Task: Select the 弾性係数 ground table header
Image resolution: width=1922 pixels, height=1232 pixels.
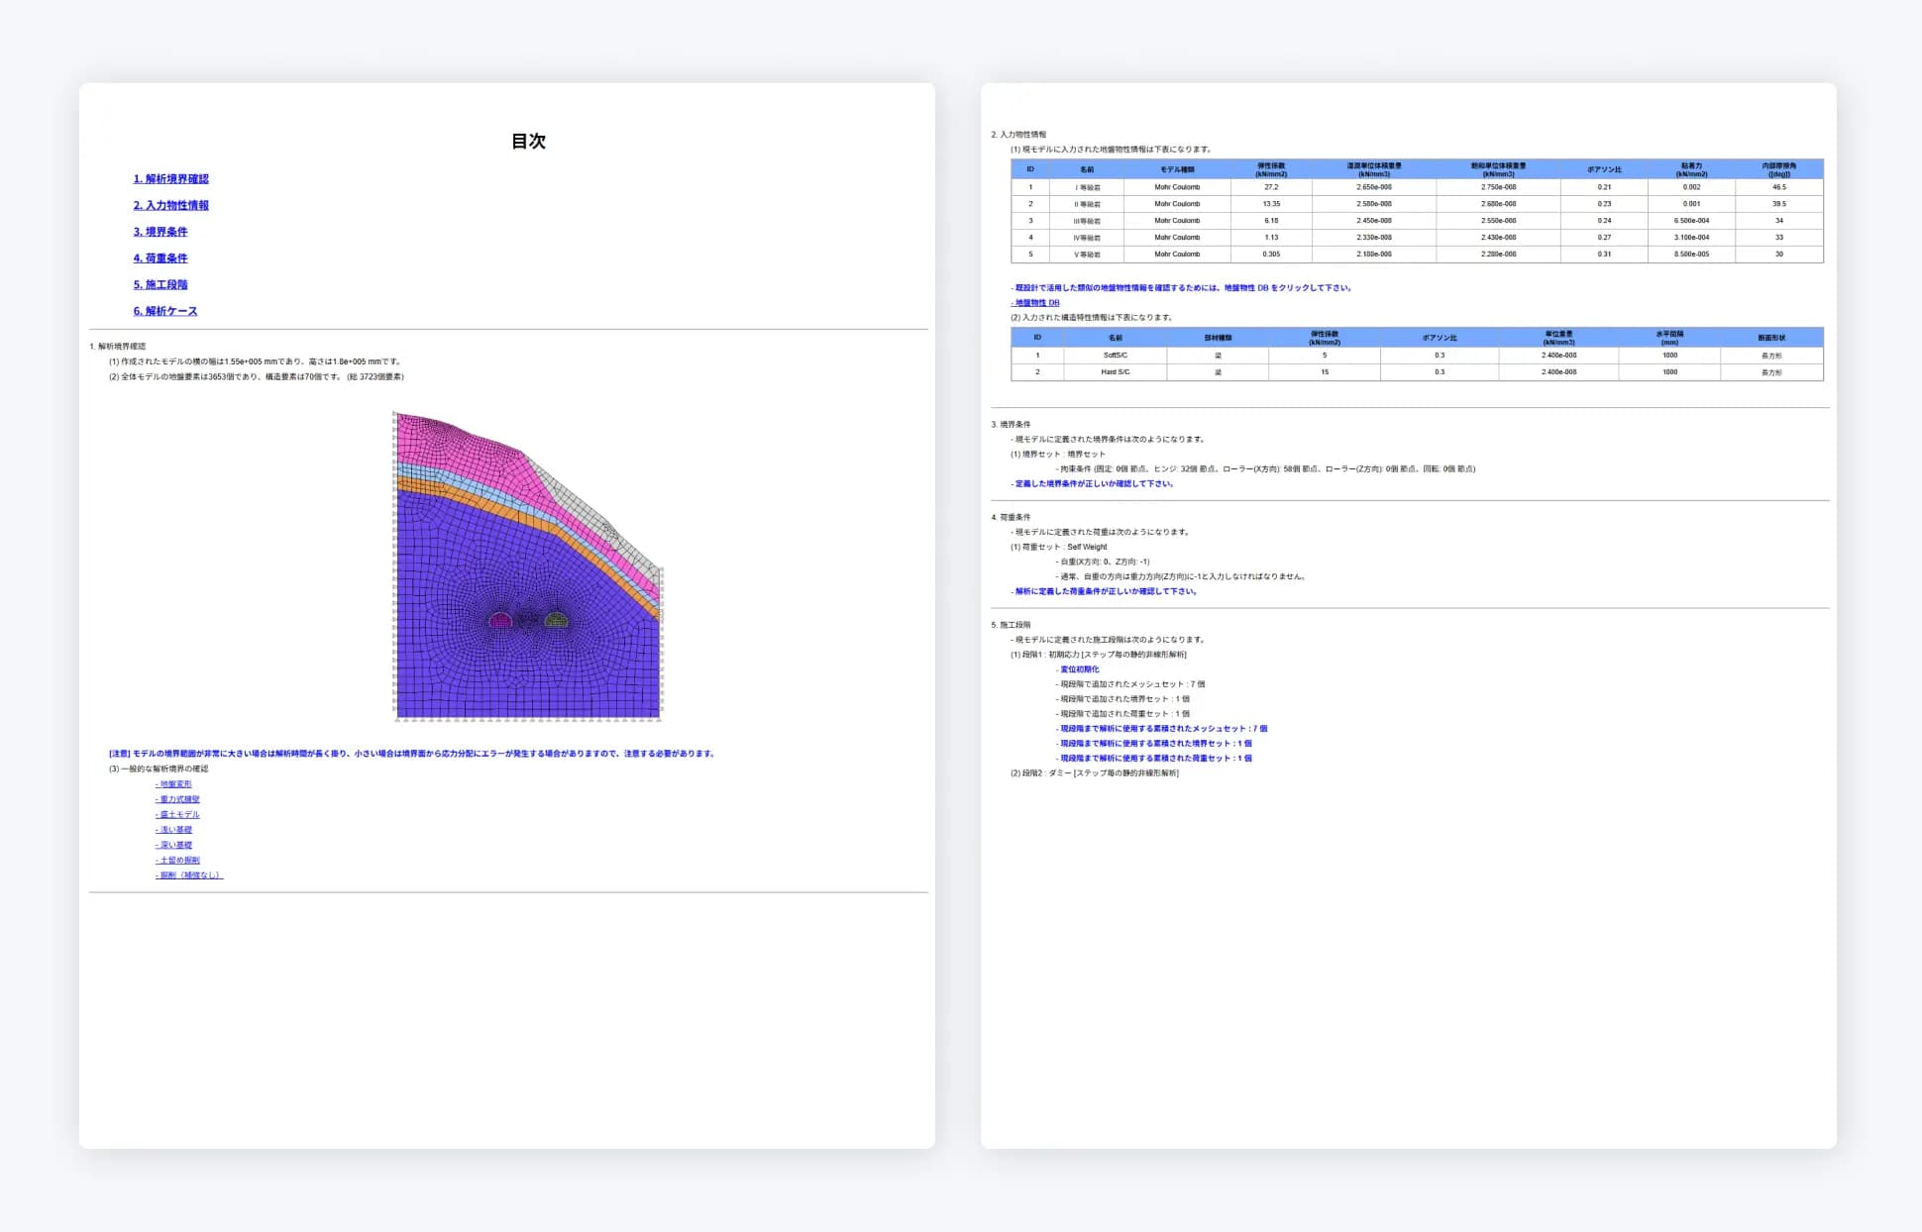Action: tap(1271, 169)
